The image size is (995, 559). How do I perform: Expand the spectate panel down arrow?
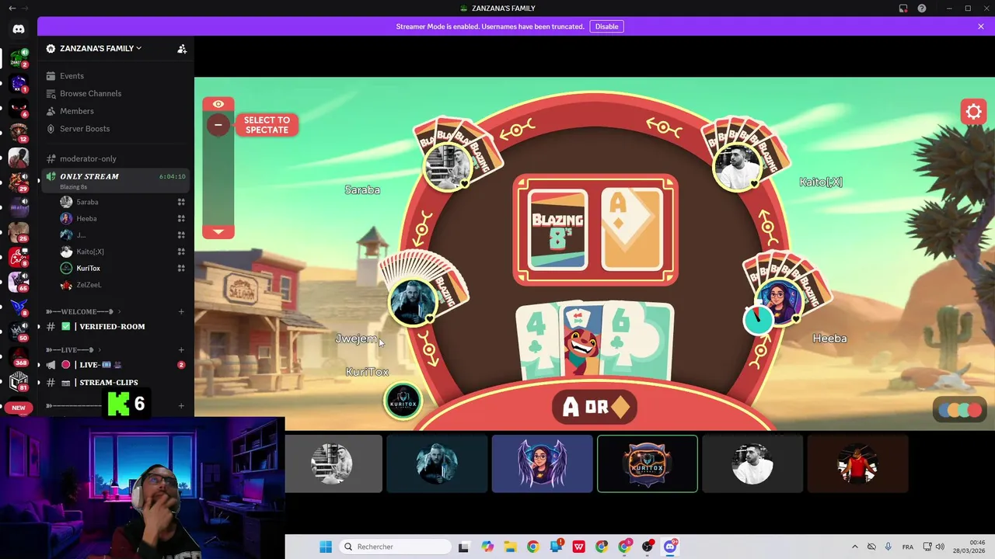[x=218, y=231]
